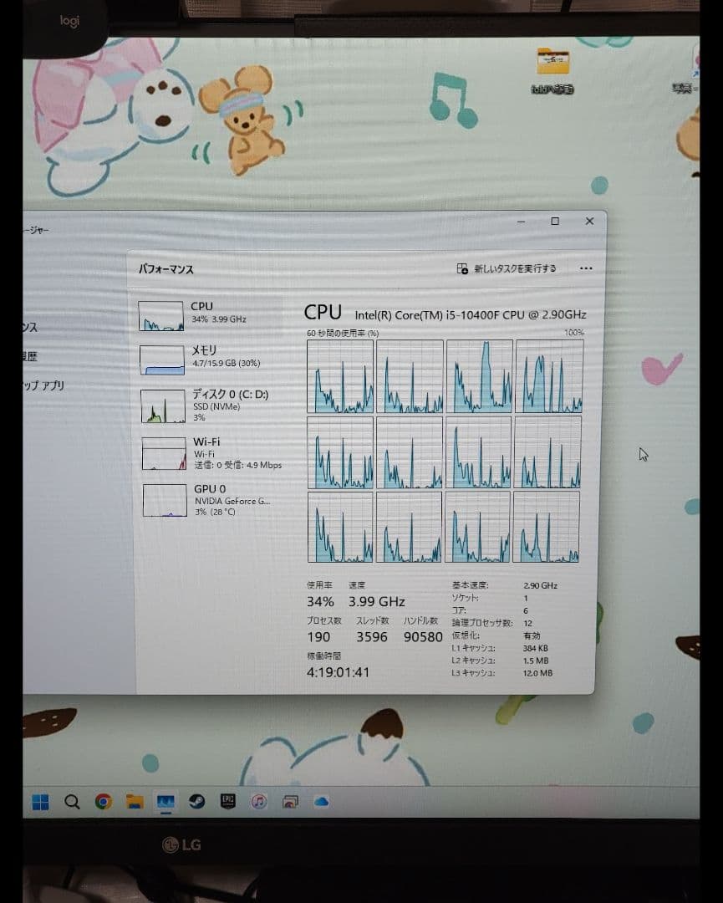Minimize the Task Manager window
The height and width of the screenshot is (903, 723).
click(x=521, y=221)
